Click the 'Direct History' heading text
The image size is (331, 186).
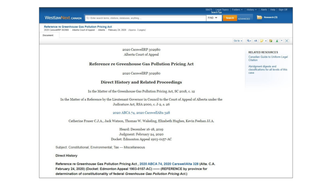pyautogui.click(x=66, y=155)
